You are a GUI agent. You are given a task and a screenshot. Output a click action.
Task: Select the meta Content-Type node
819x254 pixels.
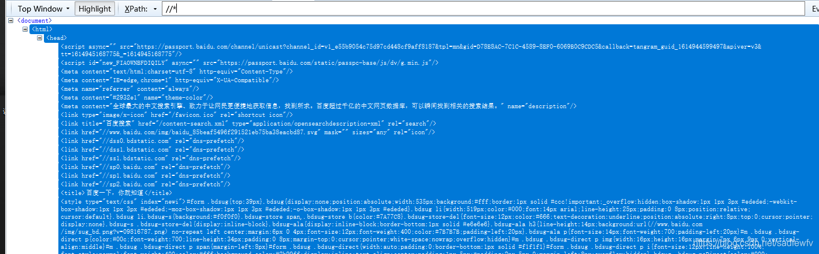pos(177,71)
